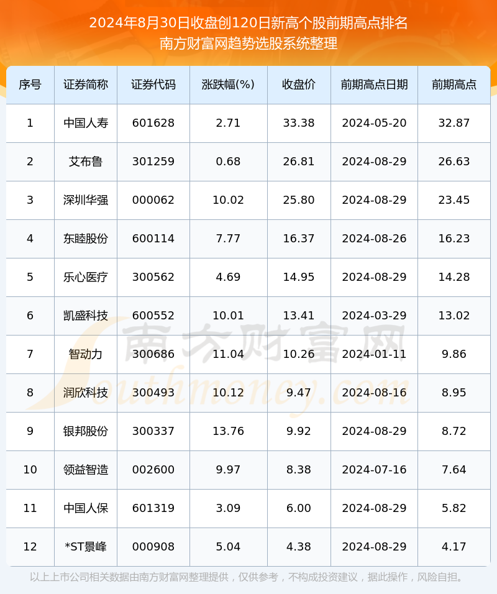Select stock name 艾布鲁
The width and height of the screenshot is (497, 594).
coord(86,162)
